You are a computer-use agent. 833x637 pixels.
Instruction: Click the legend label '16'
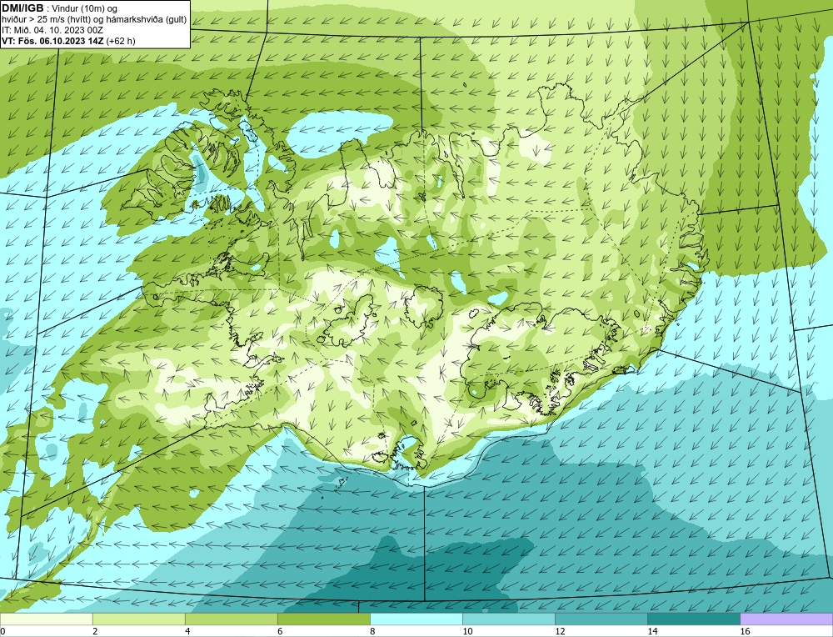click(x=745, y=631)
